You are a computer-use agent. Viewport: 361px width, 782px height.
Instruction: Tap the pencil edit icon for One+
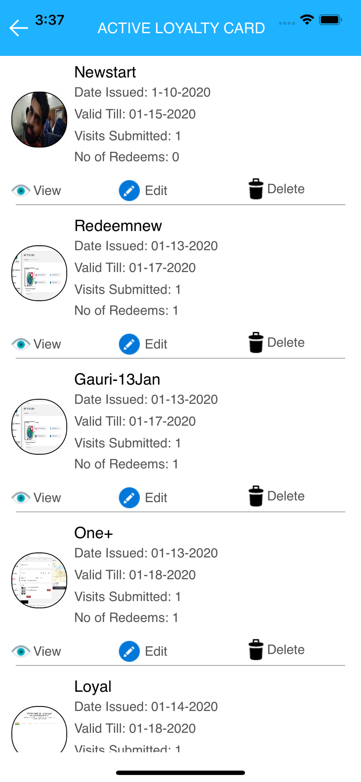(129, 651)
